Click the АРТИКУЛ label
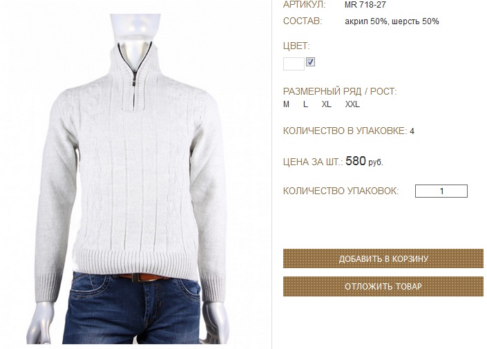 (x=305, y=5)
